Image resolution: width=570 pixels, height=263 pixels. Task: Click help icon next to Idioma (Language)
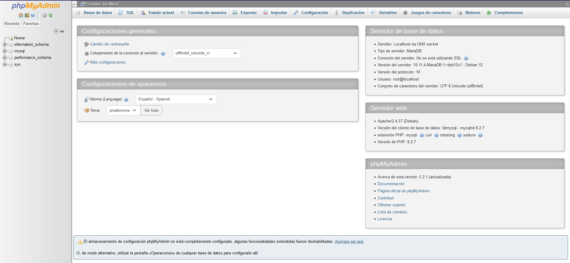pyautogui.click(x=126, y=100)
